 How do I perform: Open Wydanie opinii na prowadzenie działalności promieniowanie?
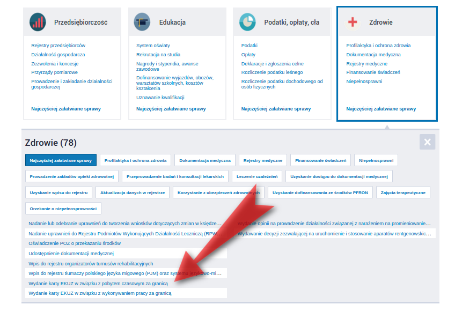click(x=334, y=224)
